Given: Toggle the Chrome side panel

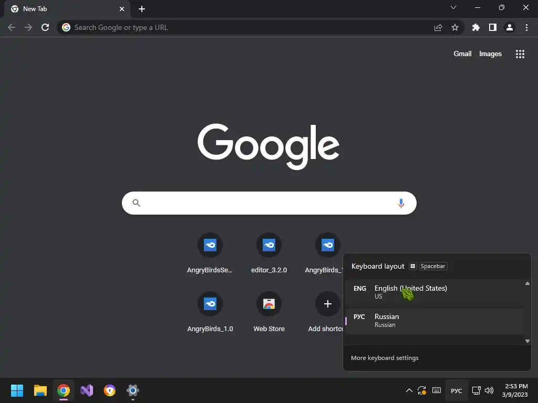Looking at the screenshot, I should pyautogui.click(x=493, y=27).
